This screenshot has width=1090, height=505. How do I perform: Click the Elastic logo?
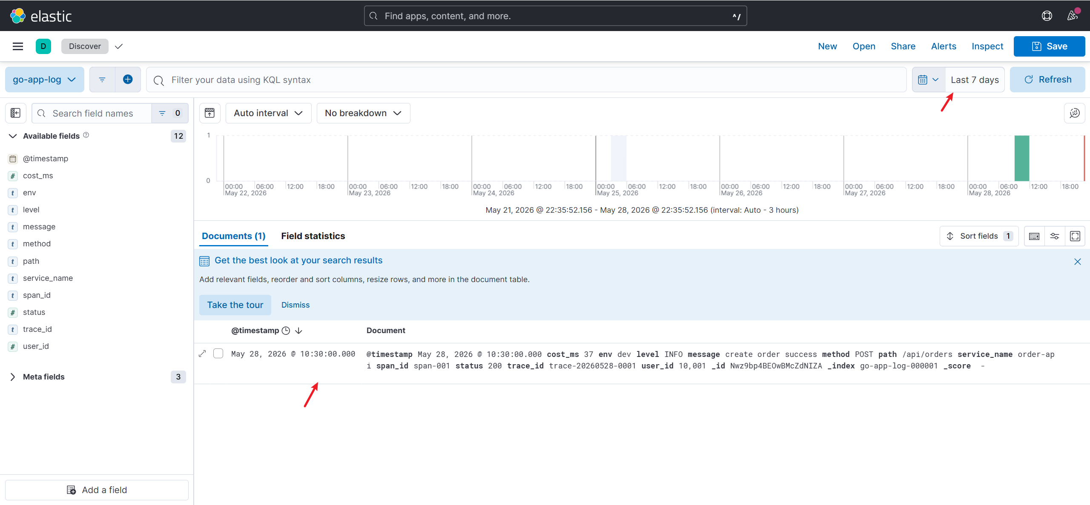41,16
